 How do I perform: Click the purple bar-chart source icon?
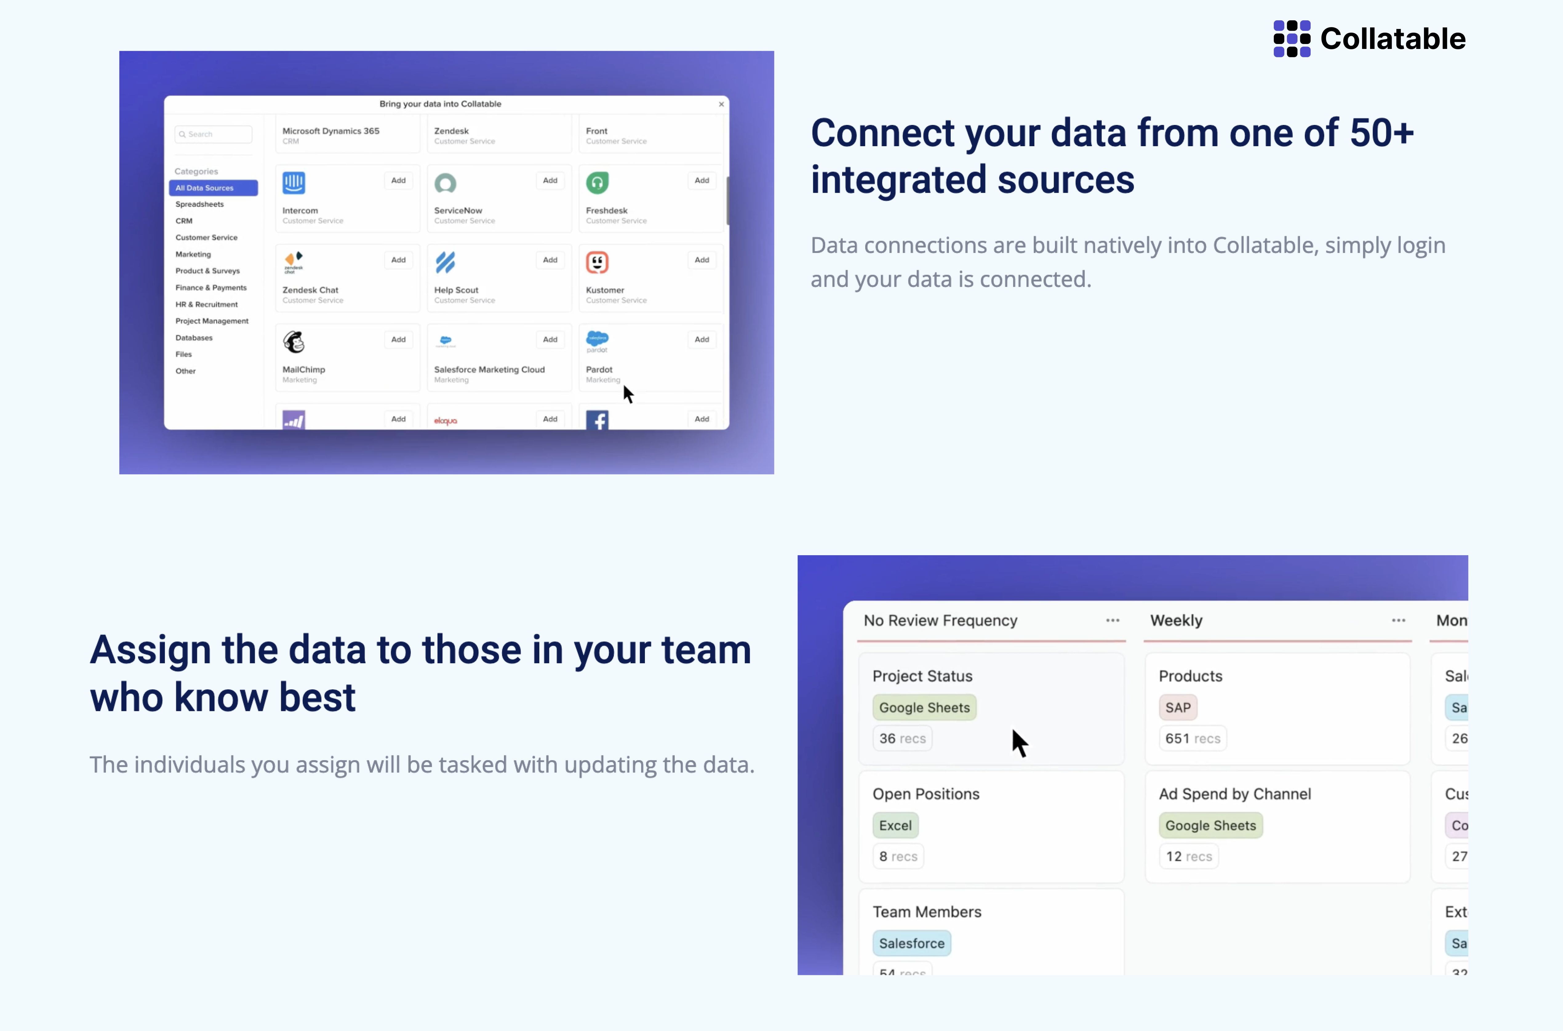click(x=294, y=420)
